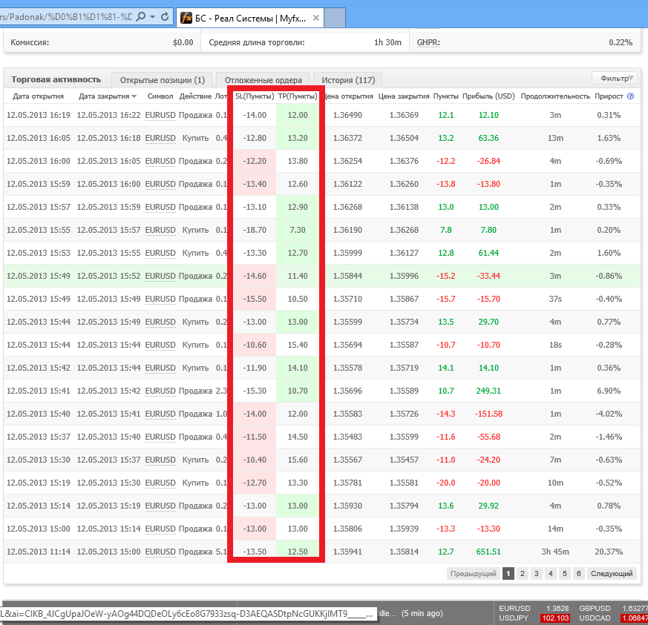
Task: Select close price 1.35814
Action: (404, 552)
